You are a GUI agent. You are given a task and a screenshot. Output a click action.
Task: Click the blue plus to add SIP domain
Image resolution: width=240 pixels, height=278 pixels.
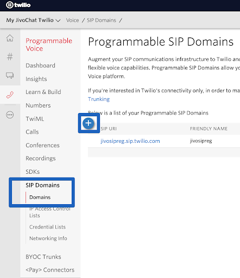coord(89,123)
